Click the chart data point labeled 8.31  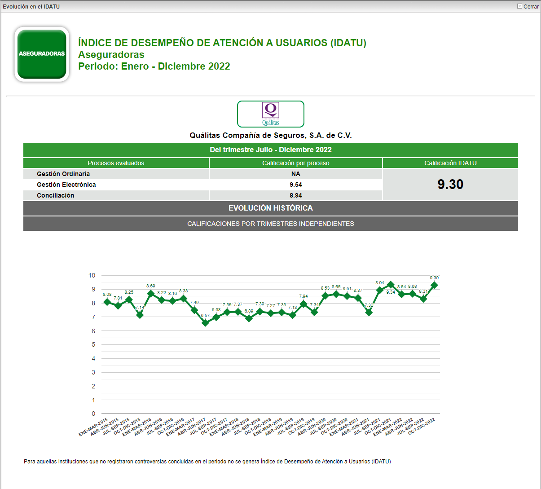pyautogui.click(x=423, y=299)
